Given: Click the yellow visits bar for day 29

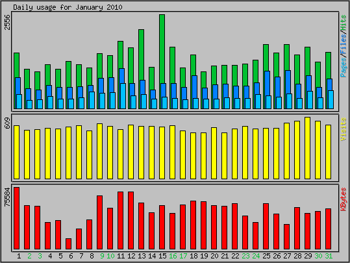Looking at the screenshot, I should [x=307, y=148].
